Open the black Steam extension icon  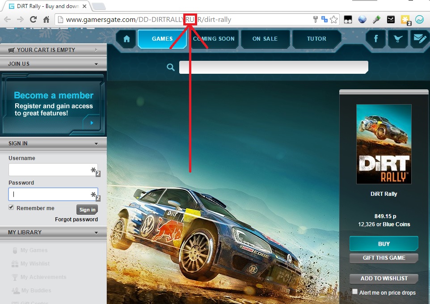391,20
